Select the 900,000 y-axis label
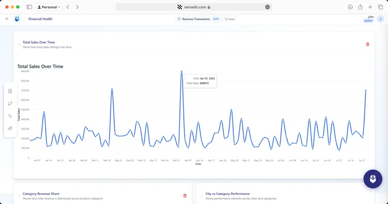This screenshot has height=204, width=388. (25, 71)
